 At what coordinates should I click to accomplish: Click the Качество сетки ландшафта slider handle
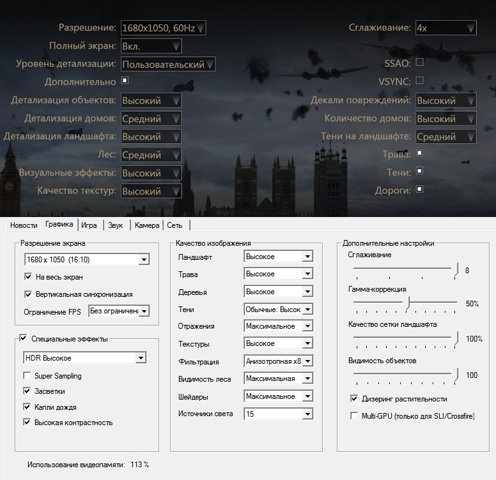tap(455, 338)
